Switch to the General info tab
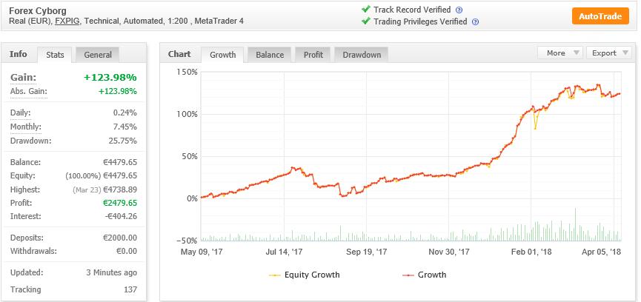Screen dimensions: 641x302 point(98,55)
